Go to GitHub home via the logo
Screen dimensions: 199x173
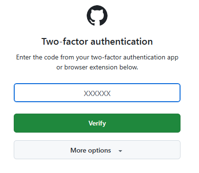(x=97, y=16)
